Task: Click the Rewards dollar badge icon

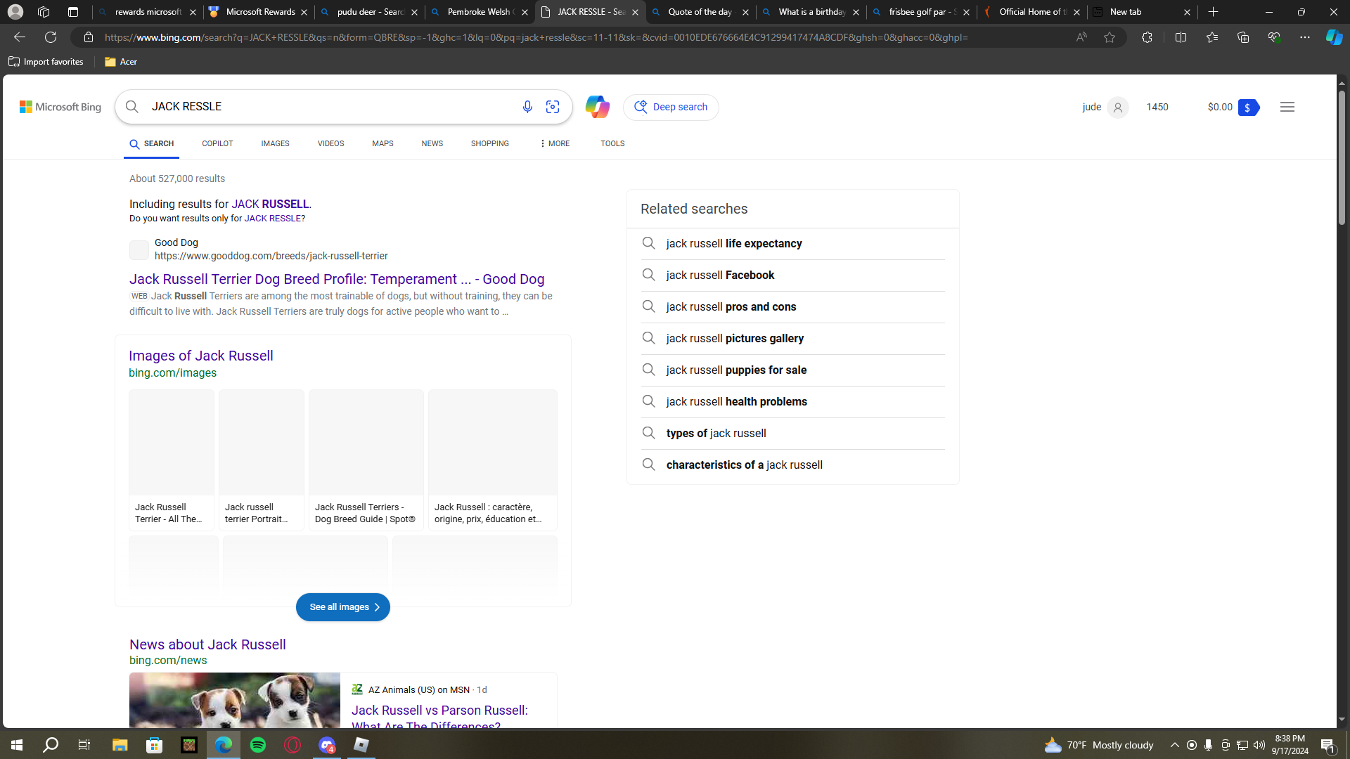Action: click(1247, 108)
